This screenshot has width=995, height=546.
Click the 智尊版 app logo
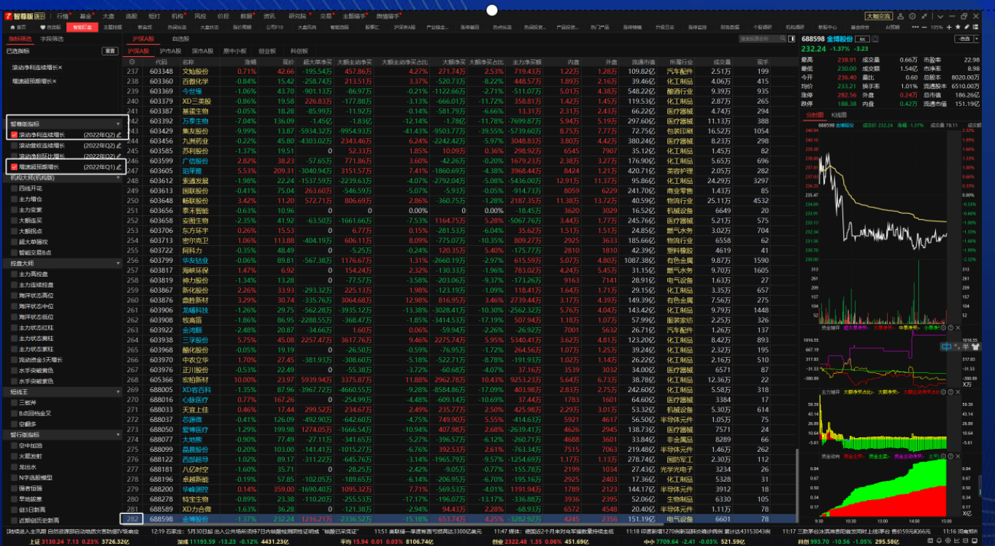(26, 15)
